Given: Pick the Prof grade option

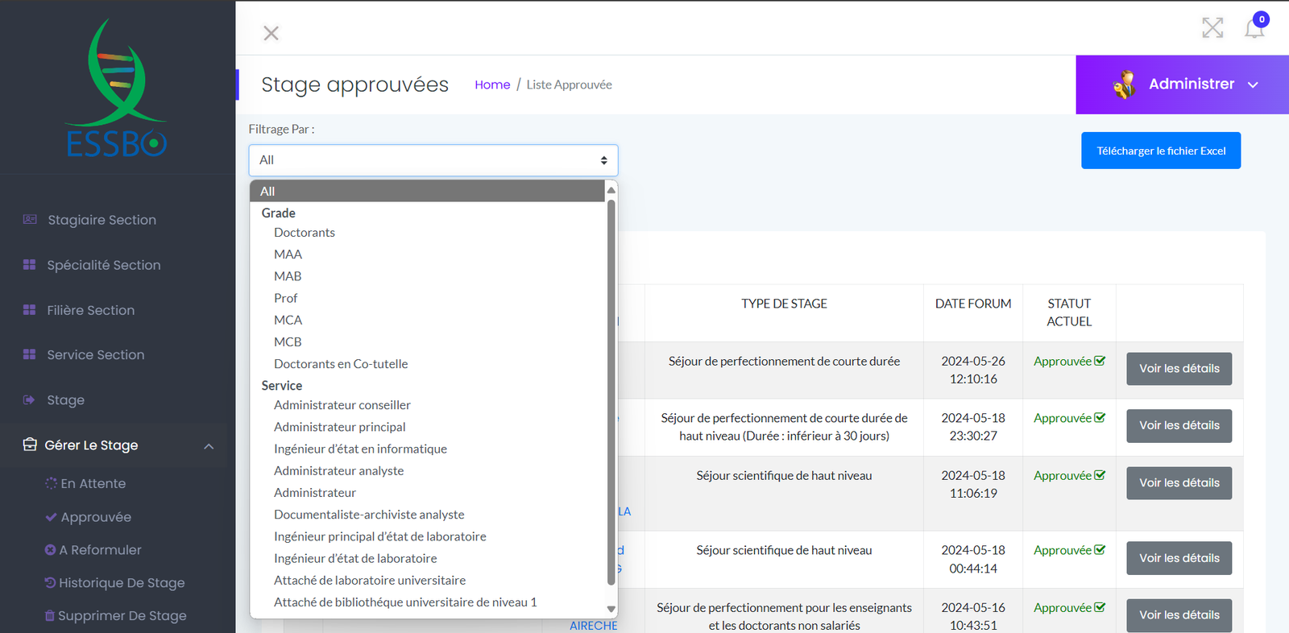Looking at the screenshot, I should click(285, 298).
